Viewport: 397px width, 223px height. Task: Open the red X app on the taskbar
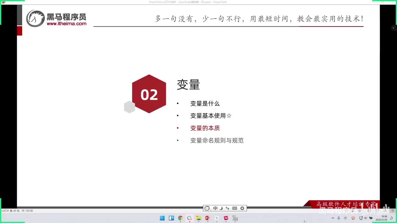[226, 218]
